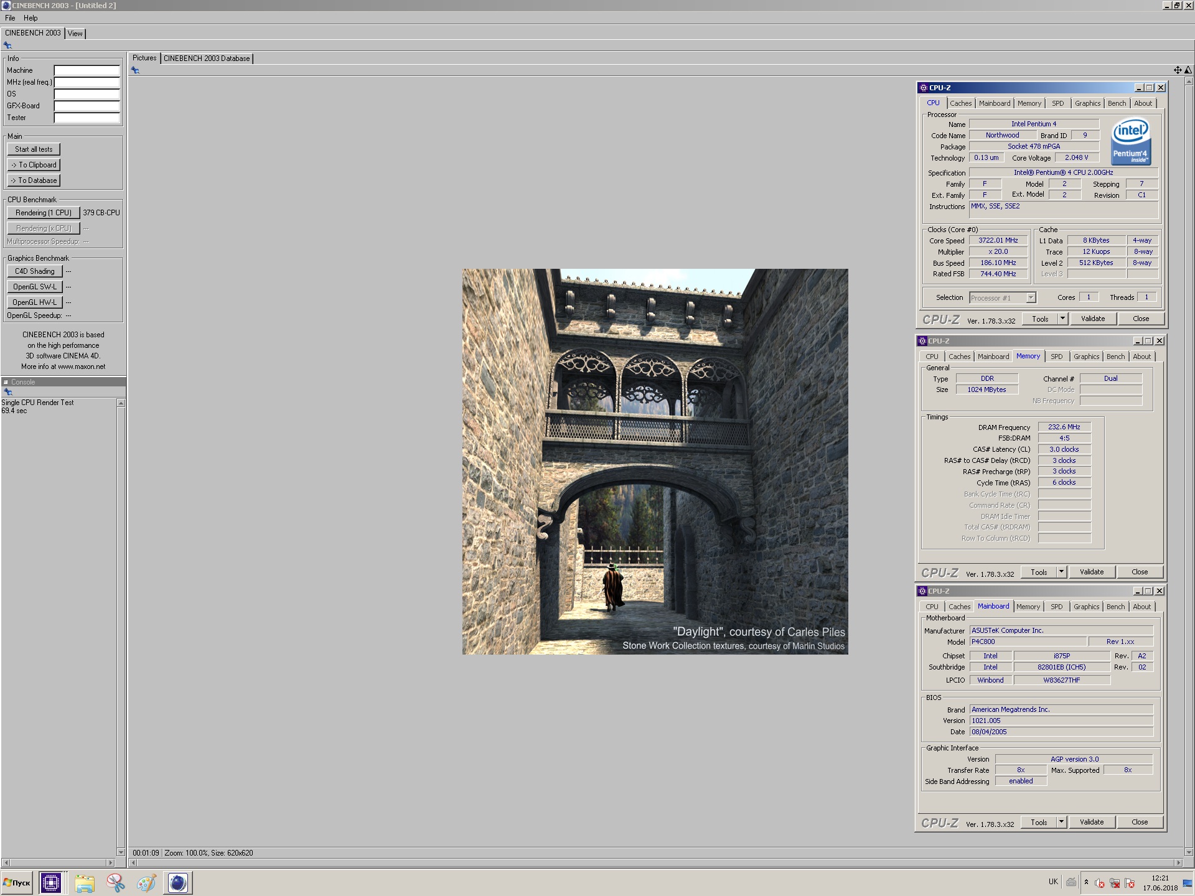Click the pin icon under the CINEBENCH 2003 tab
Screen dimensions: 1195x896
[x=7, y=45]
